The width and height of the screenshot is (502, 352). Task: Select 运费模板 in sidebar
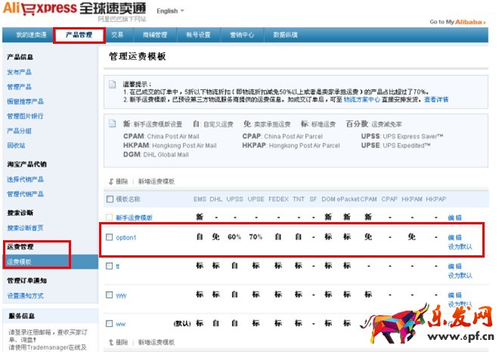point(19,262)
